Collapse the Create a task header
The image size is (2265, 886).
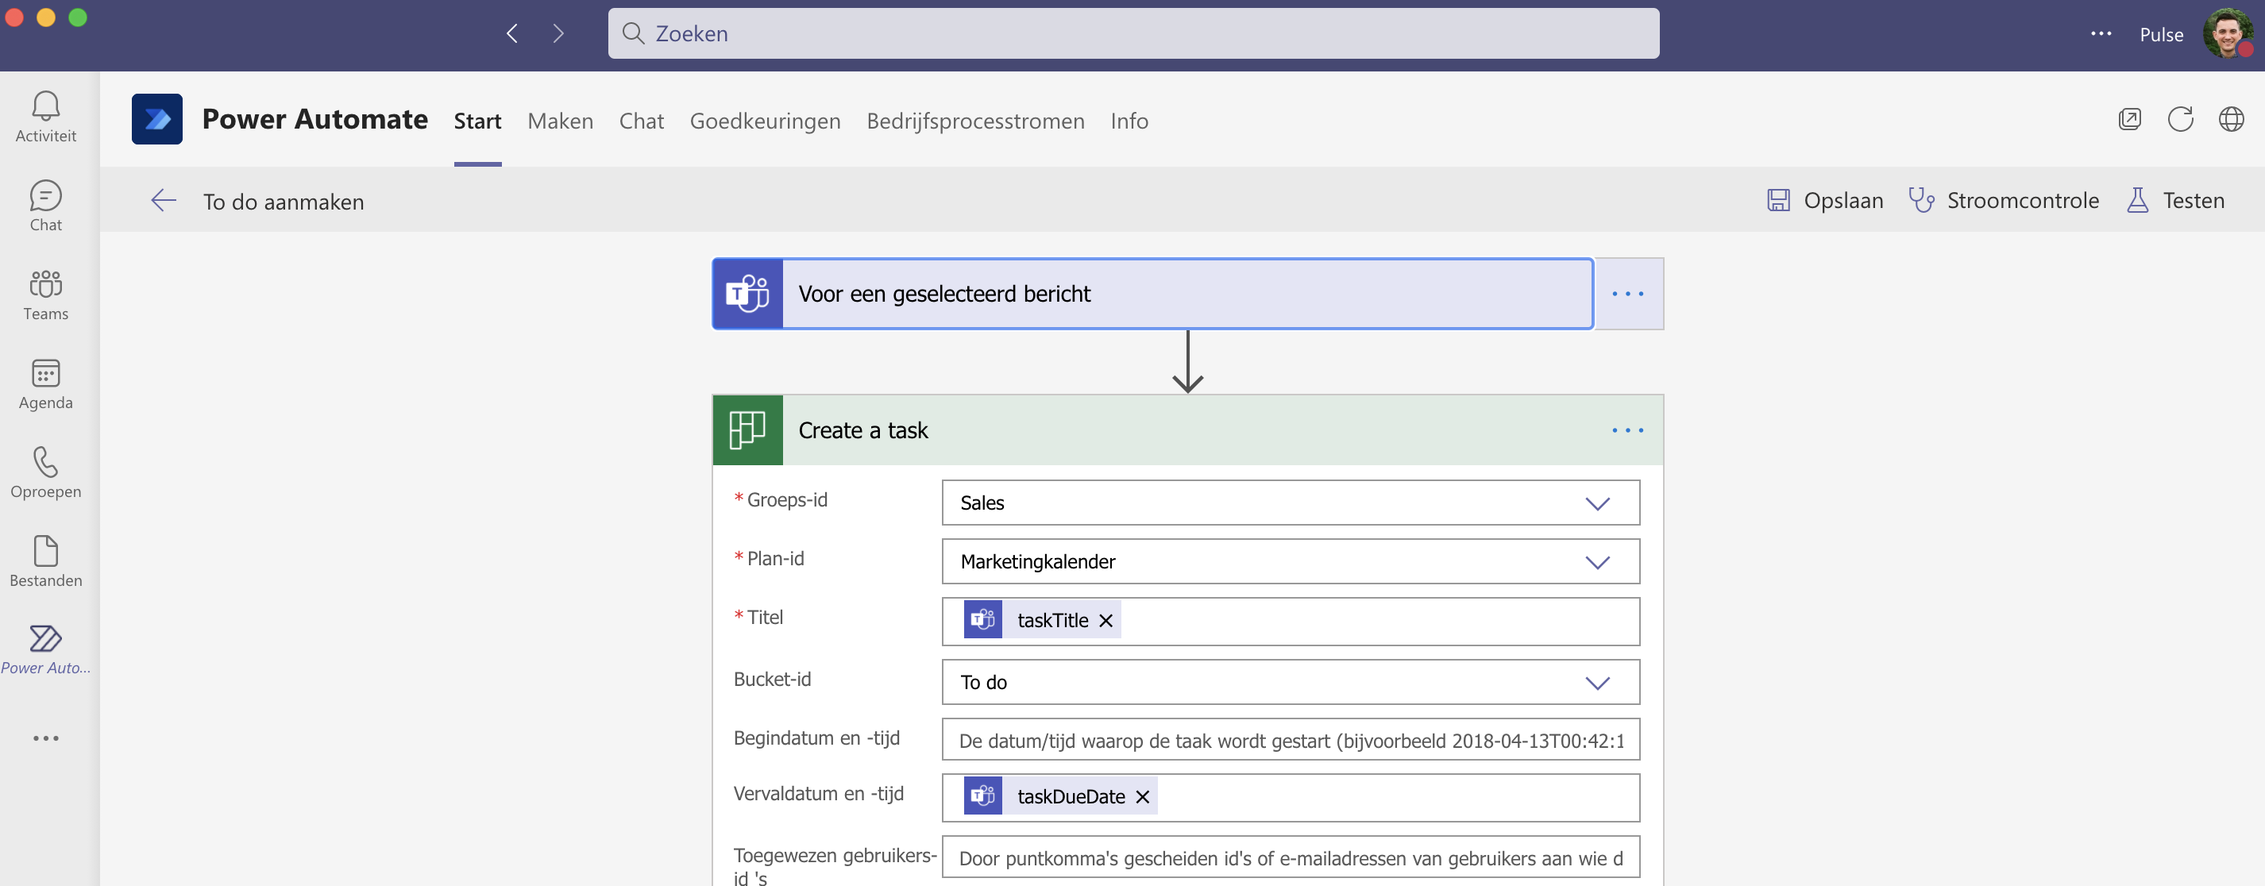[1187, 430]
